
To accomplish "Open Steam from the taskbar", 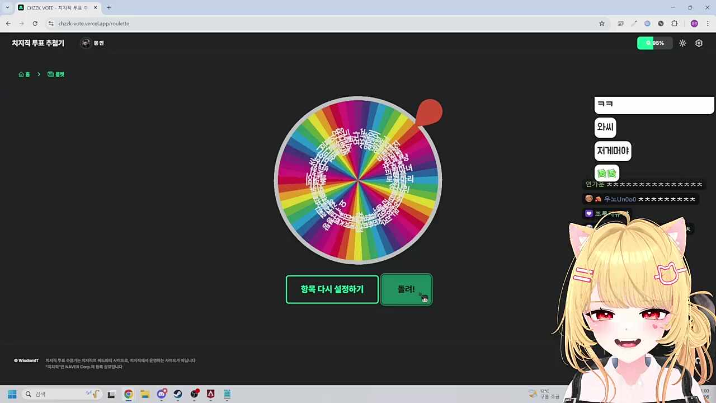I will 177,394.
